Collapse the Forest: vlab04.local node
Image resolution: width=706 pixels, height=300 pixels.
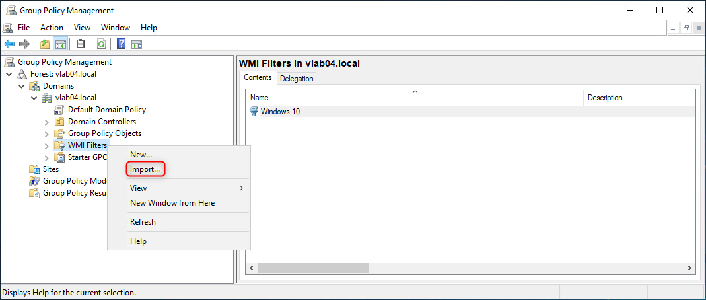(9, 74)
